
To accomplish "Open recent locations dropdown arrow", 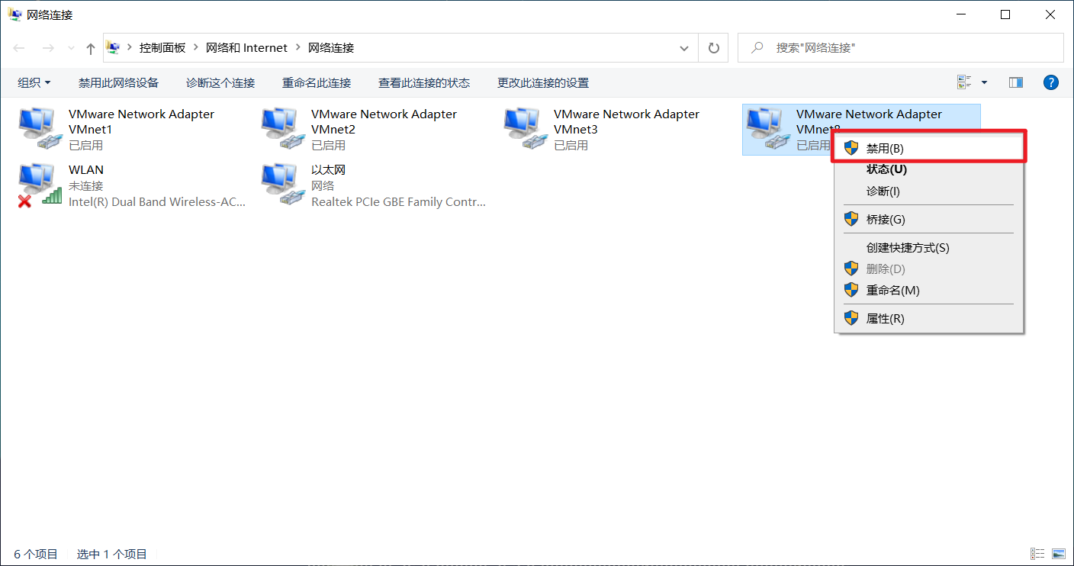I will coord(72,48).
